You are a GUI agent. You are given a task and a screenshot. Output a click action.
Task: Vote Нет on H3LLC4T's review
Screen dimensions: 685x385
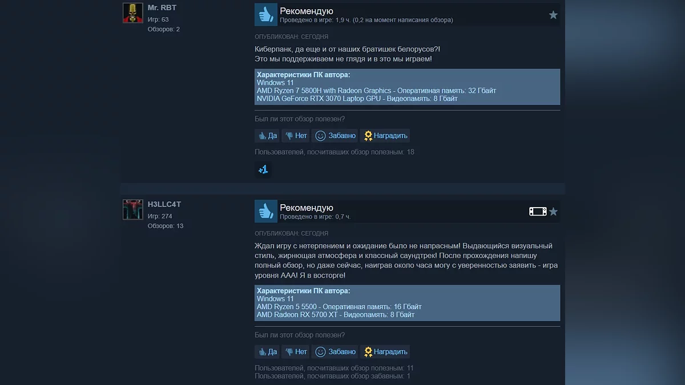296,352
